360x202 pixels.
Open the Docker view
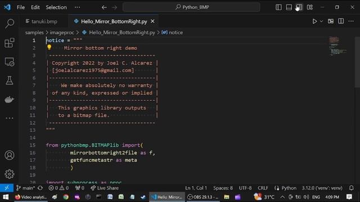10,99
